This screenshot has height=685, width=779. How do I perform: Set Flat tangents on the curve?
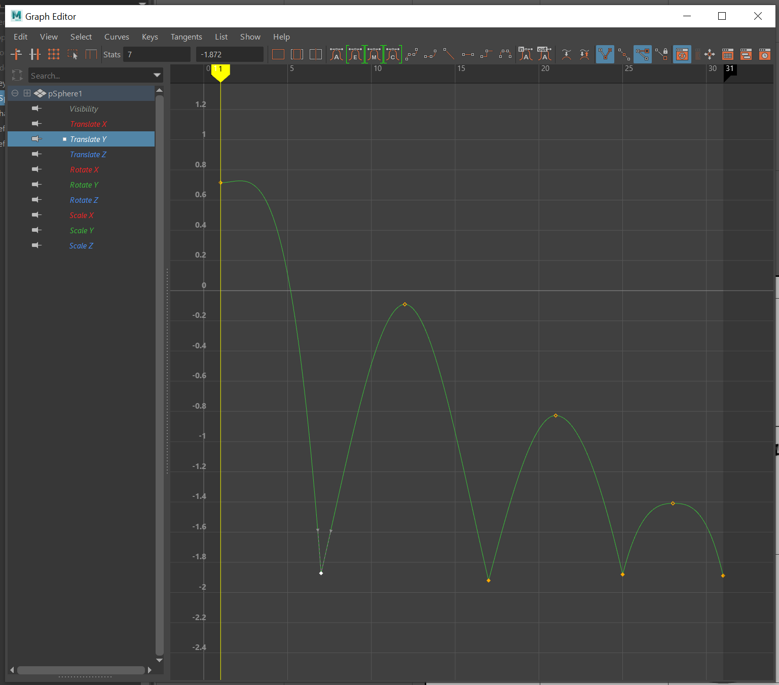tap(468, 54)
